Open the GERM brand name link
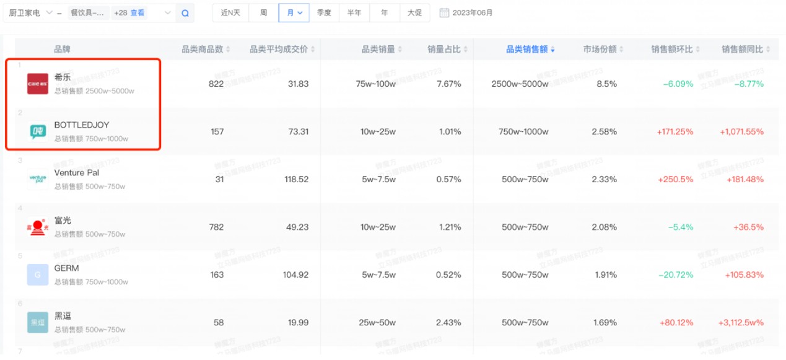 [x=67, y=268]
